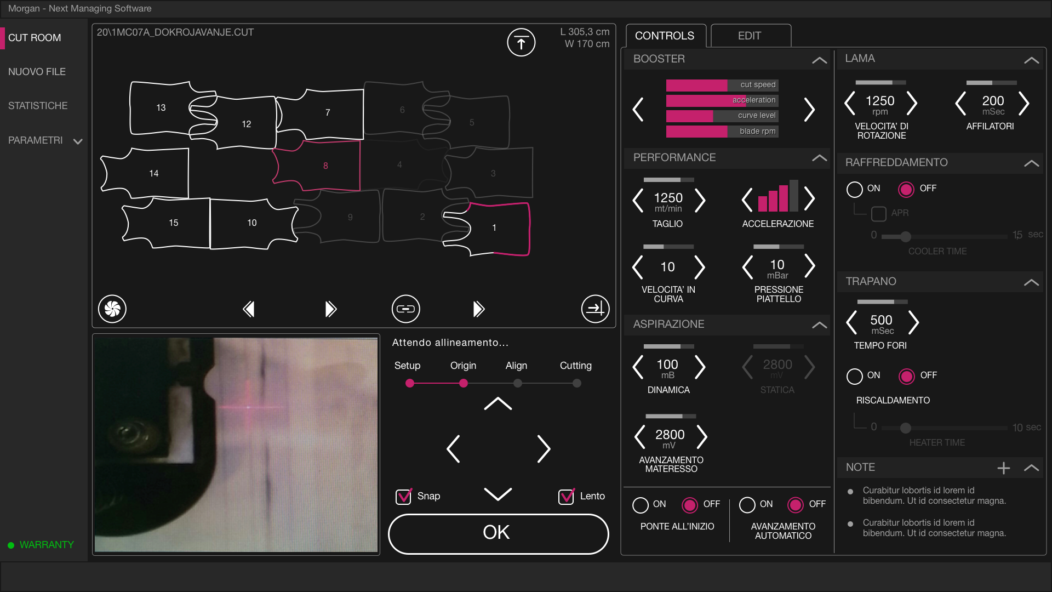1052x592 pixels.
Task: Decrease booster level with left arrow
Action: [638, 109]
